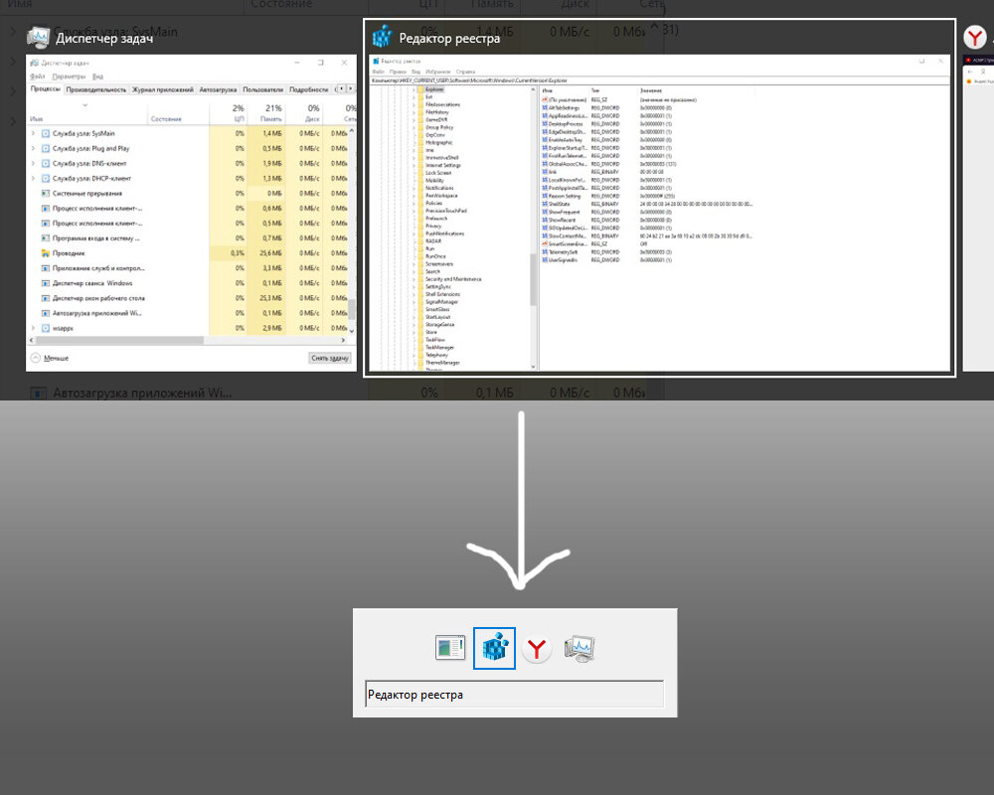Screen dimensions: 994x795
Task: Click the right tab-scroll arrow in the Task Manager preview
Action: coord(351,88)
